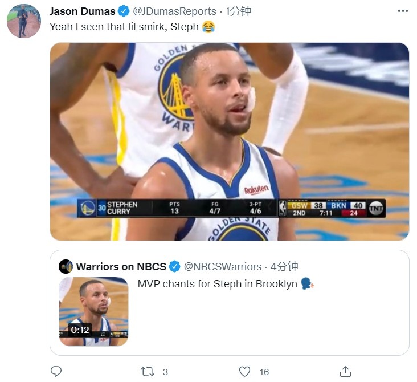Open the three-dot more options menu
The image size is (417, 382).
[403, 11]
